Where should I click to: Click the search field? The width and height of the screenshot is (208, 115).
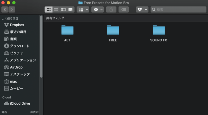pyautogui.click(x=178, y=9)
